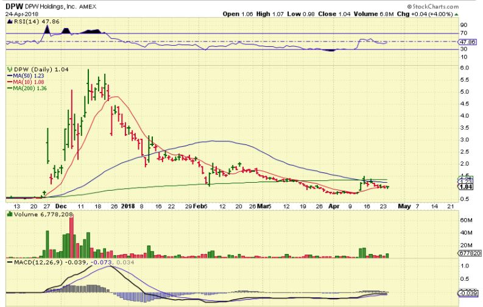483x307 pixels.
Task: Click the 6.0 price axis label
Action: pos(465,68)
